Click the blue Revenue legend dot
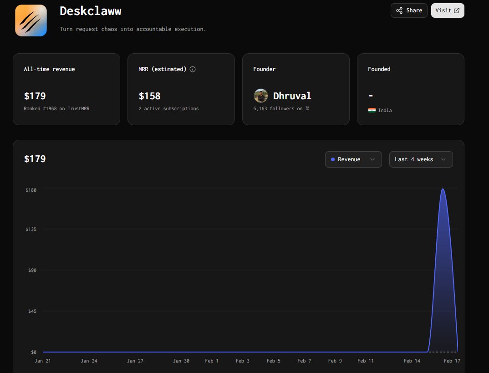 [x=333, y=159]
